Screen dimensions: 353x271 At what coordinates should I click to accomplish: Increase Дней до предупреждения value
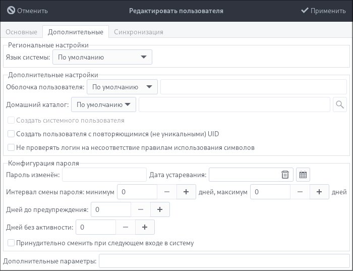(x=160, y=209)
